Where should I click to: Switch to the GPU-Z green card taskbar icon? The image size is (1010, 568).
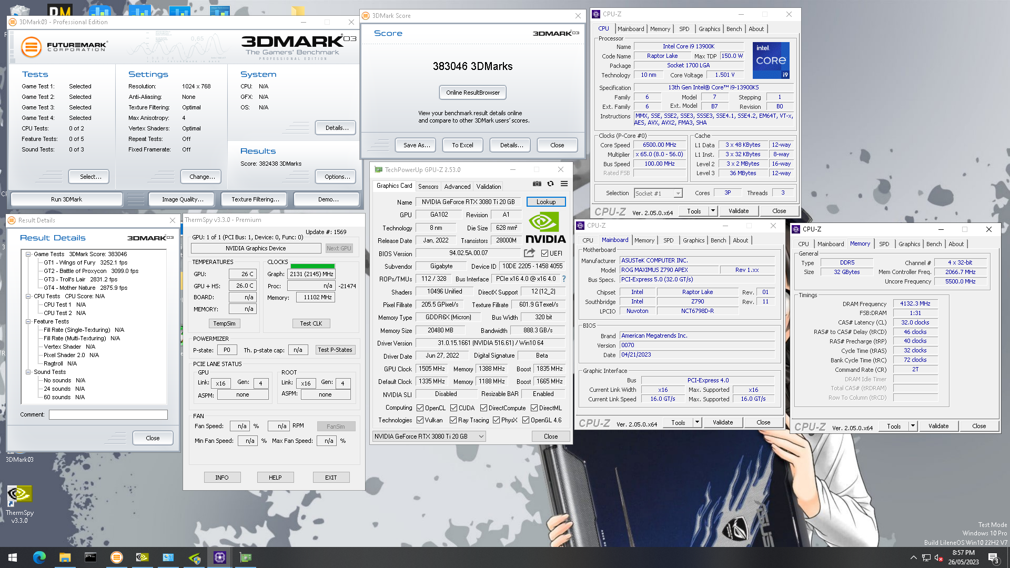point(246,557)
